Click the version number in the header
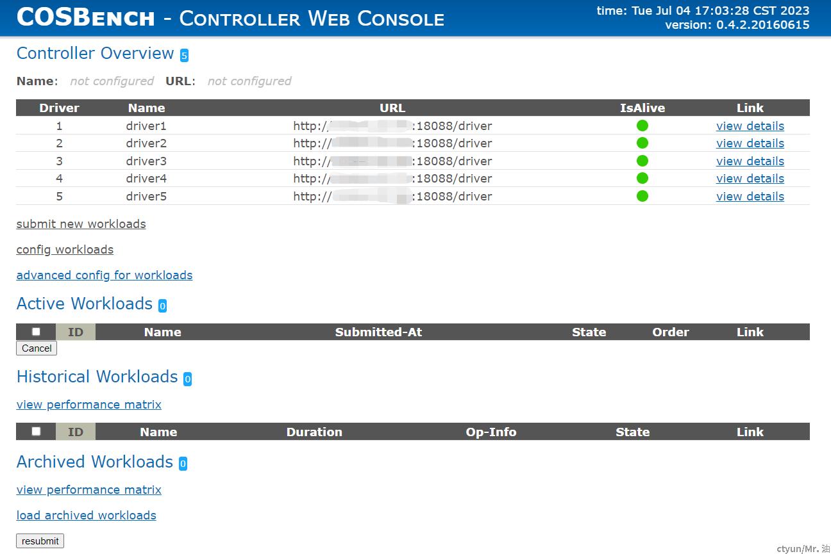Screen dimensions: 831x554 click(737, 25)
